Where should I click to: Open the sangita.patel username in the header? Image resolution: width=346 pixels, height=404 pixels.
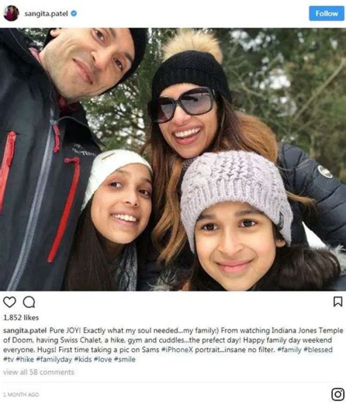[46, 13]
